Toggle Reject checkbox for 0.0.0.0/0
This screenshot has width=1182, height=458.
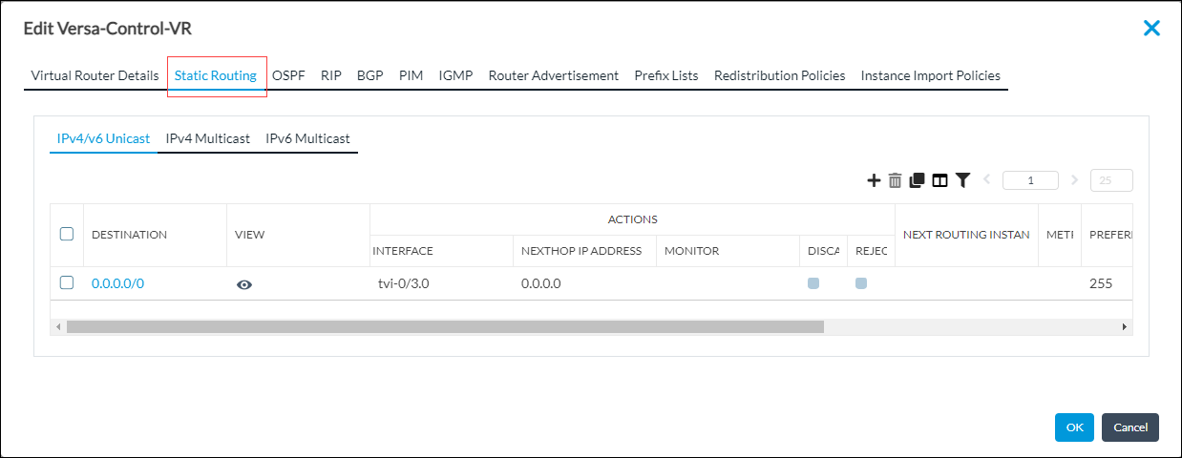click(861, 283)
